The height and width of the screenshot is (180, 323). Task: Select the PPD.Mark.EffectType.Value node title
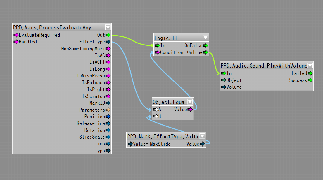163,136
